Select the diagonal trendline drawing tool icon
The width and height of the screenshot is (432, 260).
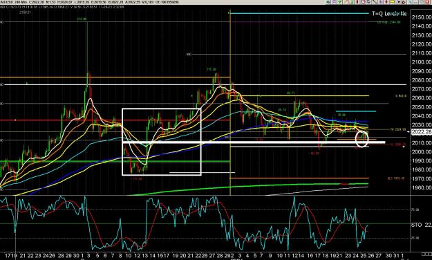[375, 2]
